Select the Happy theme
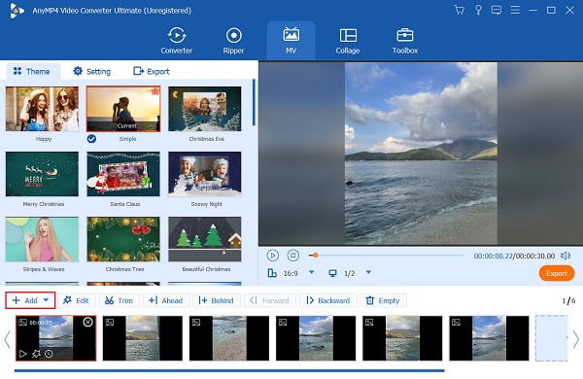Screen dimensions: 583x379 [x=42, y=109]
